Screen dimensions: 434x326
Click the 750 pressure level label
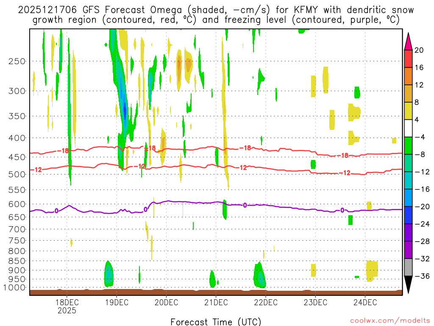(17, 241)
